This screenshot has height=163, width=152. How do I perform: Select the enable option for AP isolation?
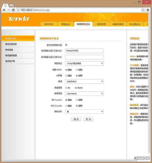pyautogui.click(x=66, y=75)
